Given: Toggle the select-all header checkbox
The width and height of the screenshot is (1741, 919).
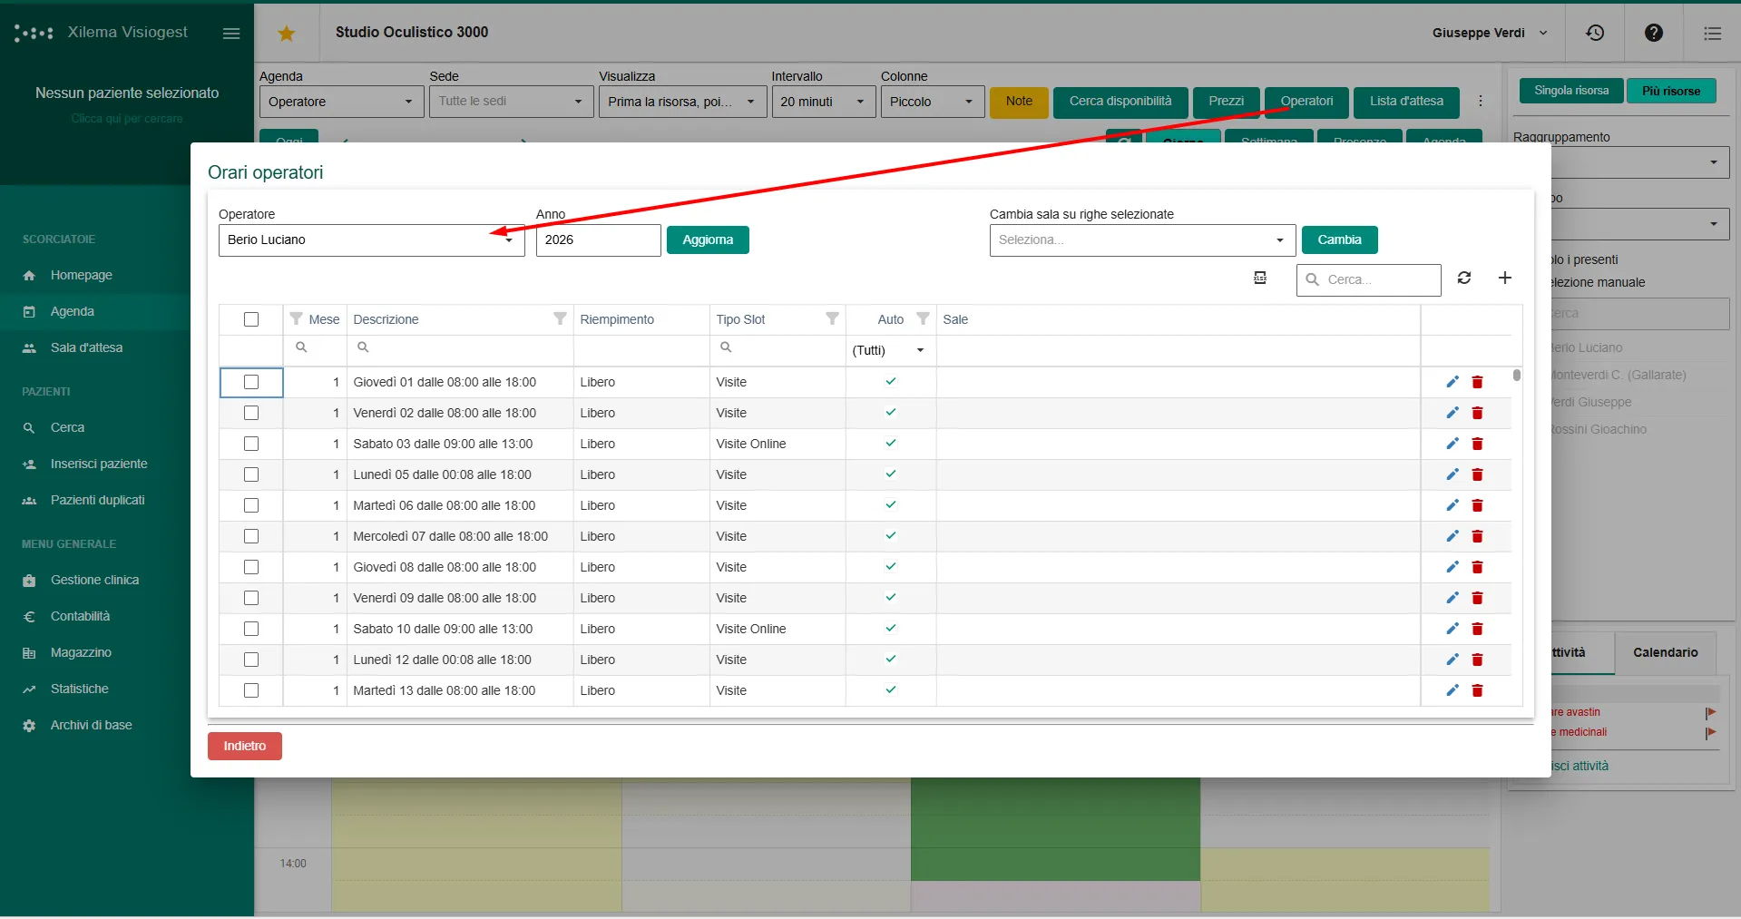Looking at the screenshot, I should [x=251, y=319].
